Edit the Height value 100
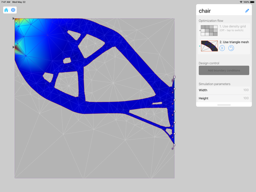 click(246, 98)
